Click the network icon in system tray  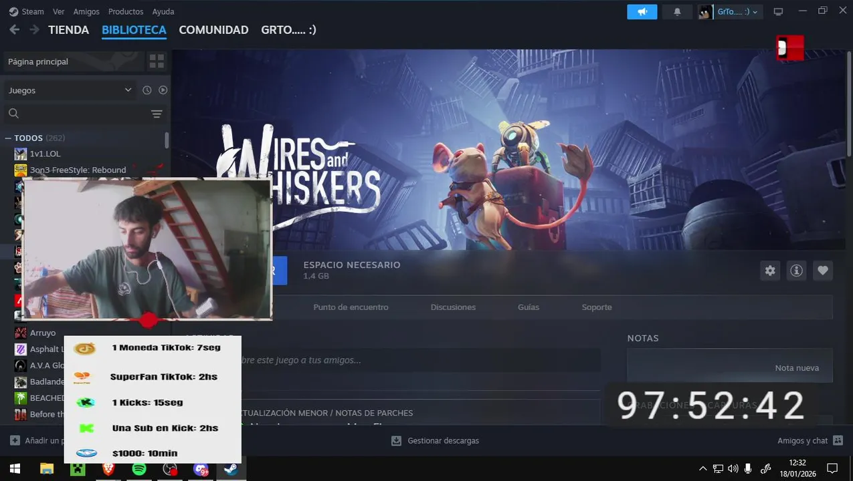tap(718, 469)
